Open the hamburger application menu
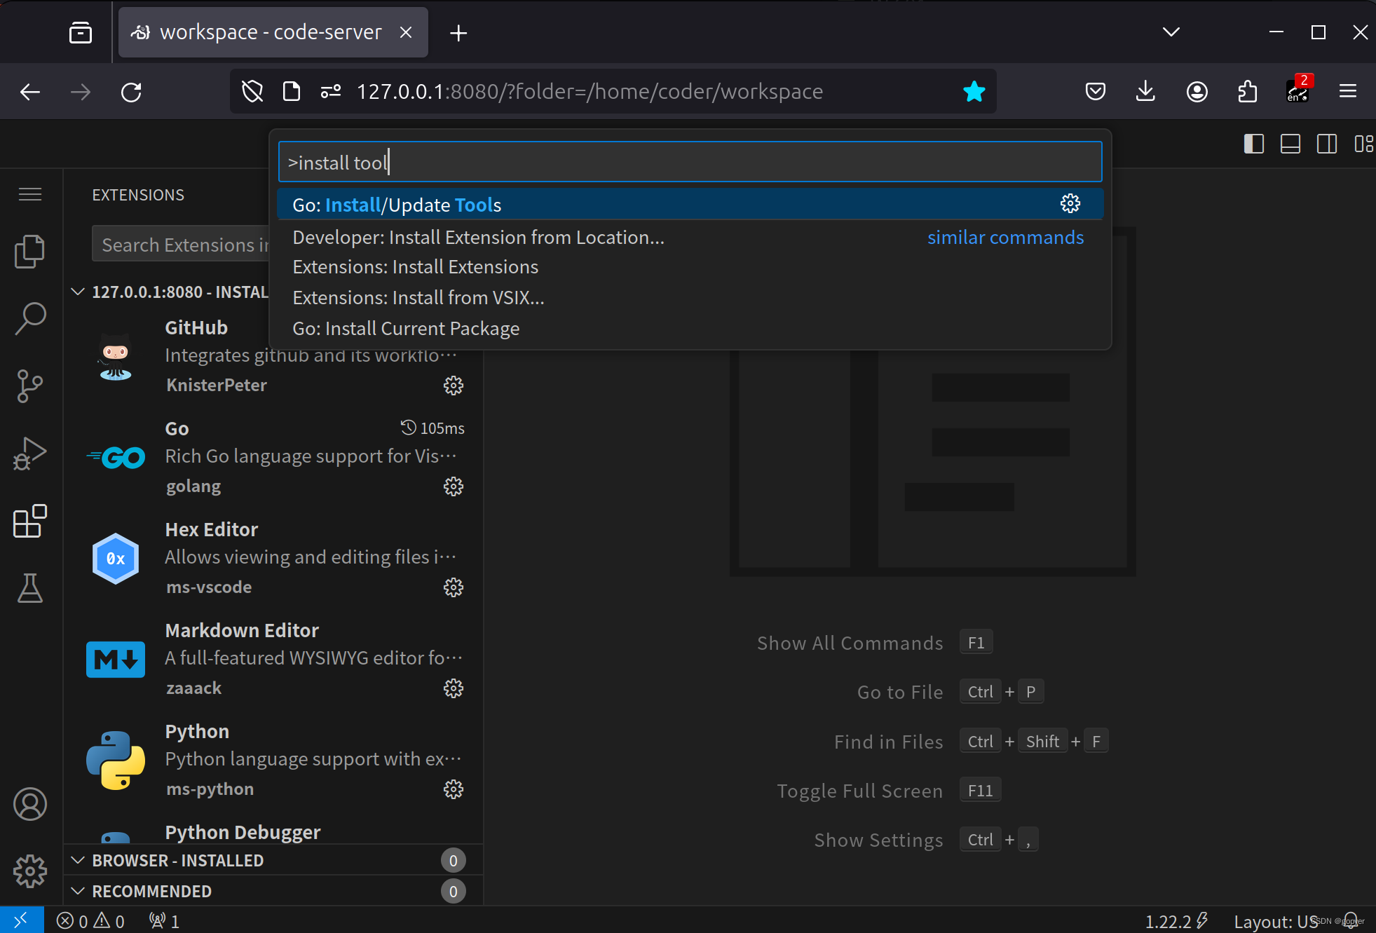The image size is (1376, 933). (x=30, y=194)
